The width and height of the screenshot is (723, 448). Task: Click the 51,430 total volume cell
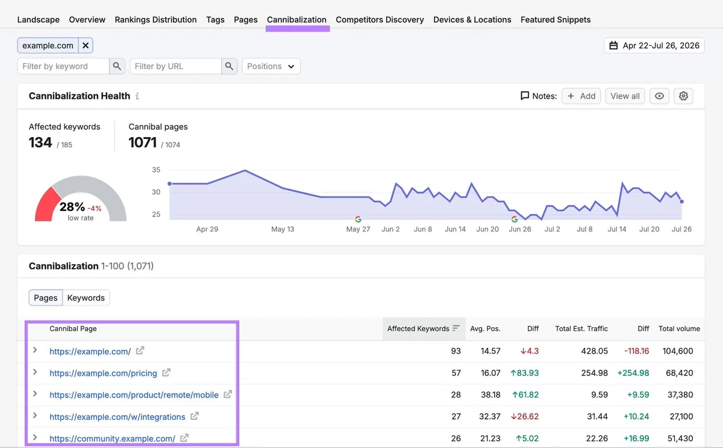(x=680, y=439)
